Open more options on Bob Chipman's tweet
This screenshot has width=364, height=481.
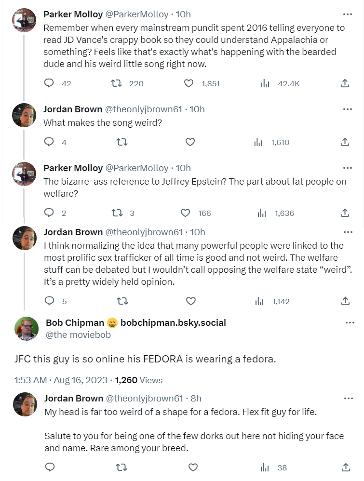[x=350, y=322]
